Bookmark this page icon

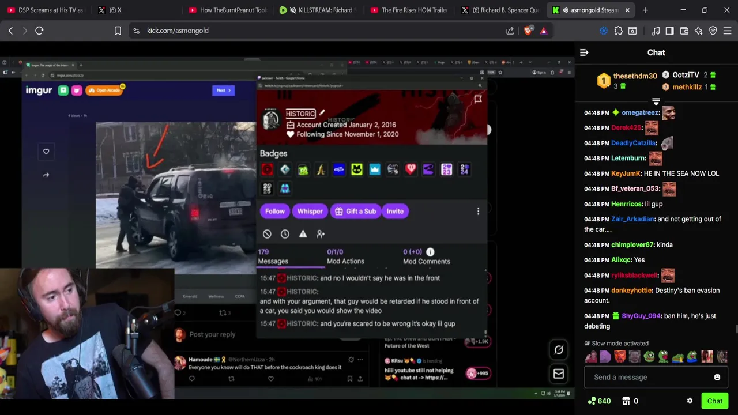click(x=118, y=31)
